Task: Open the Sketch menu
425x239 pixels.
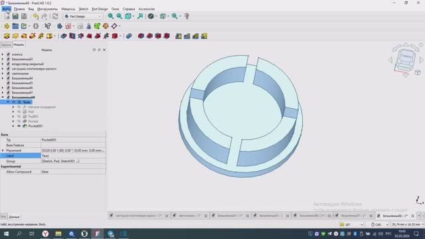Action: click(83, 9)
